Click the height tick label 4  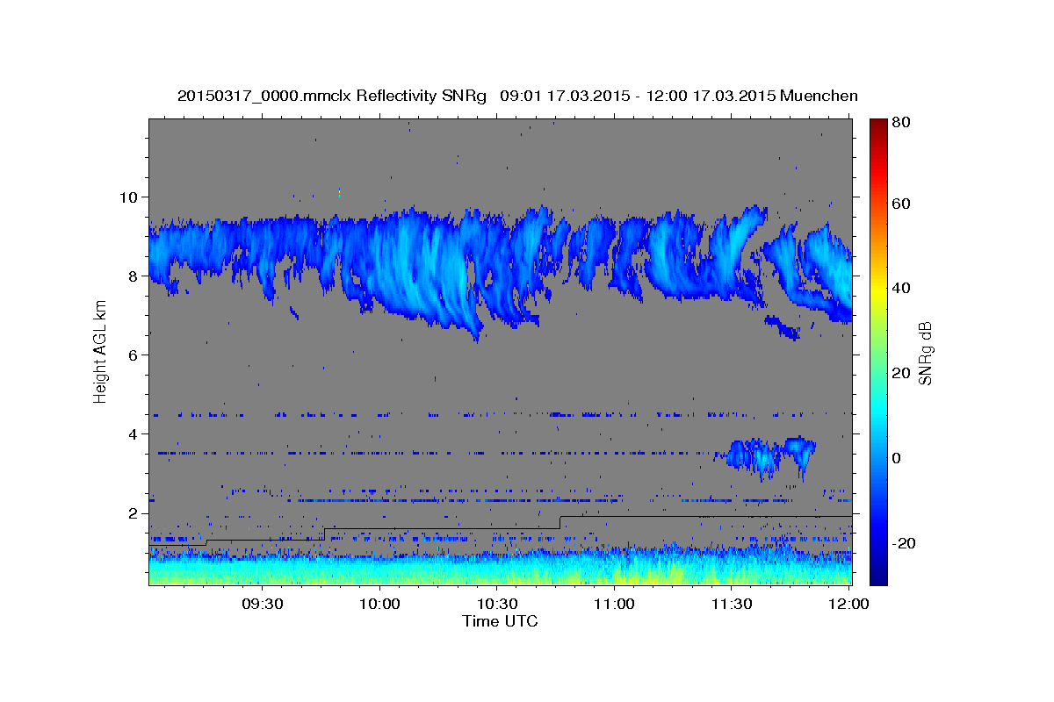pos(134,433)
